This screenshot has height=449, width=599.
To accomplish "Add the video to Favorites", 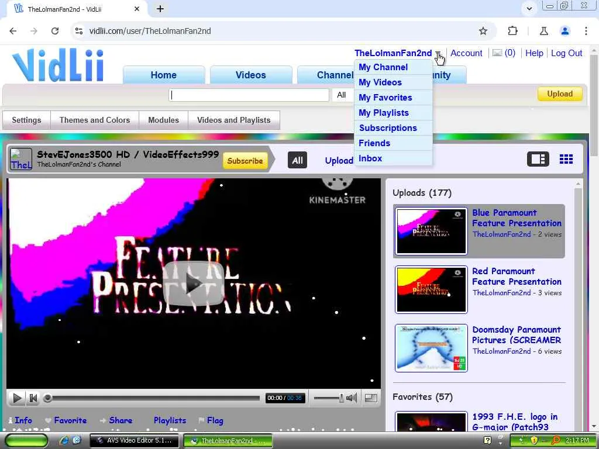I will click(x=66, y=420).
